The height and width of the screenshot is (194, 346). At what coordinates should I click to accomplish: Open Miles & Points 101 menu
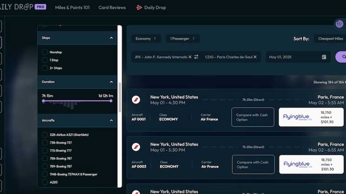coord(72,8)
